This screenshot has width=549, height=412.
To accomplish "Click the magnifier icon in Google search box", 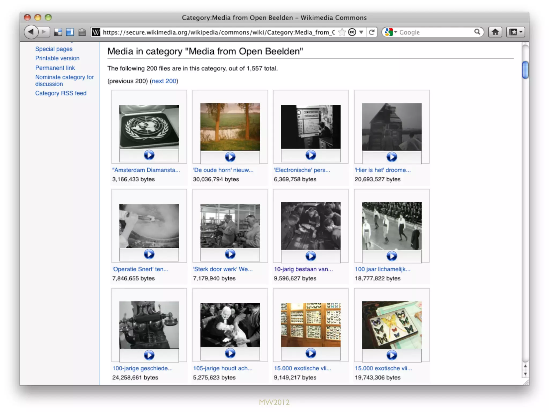I will coord(477,32).
